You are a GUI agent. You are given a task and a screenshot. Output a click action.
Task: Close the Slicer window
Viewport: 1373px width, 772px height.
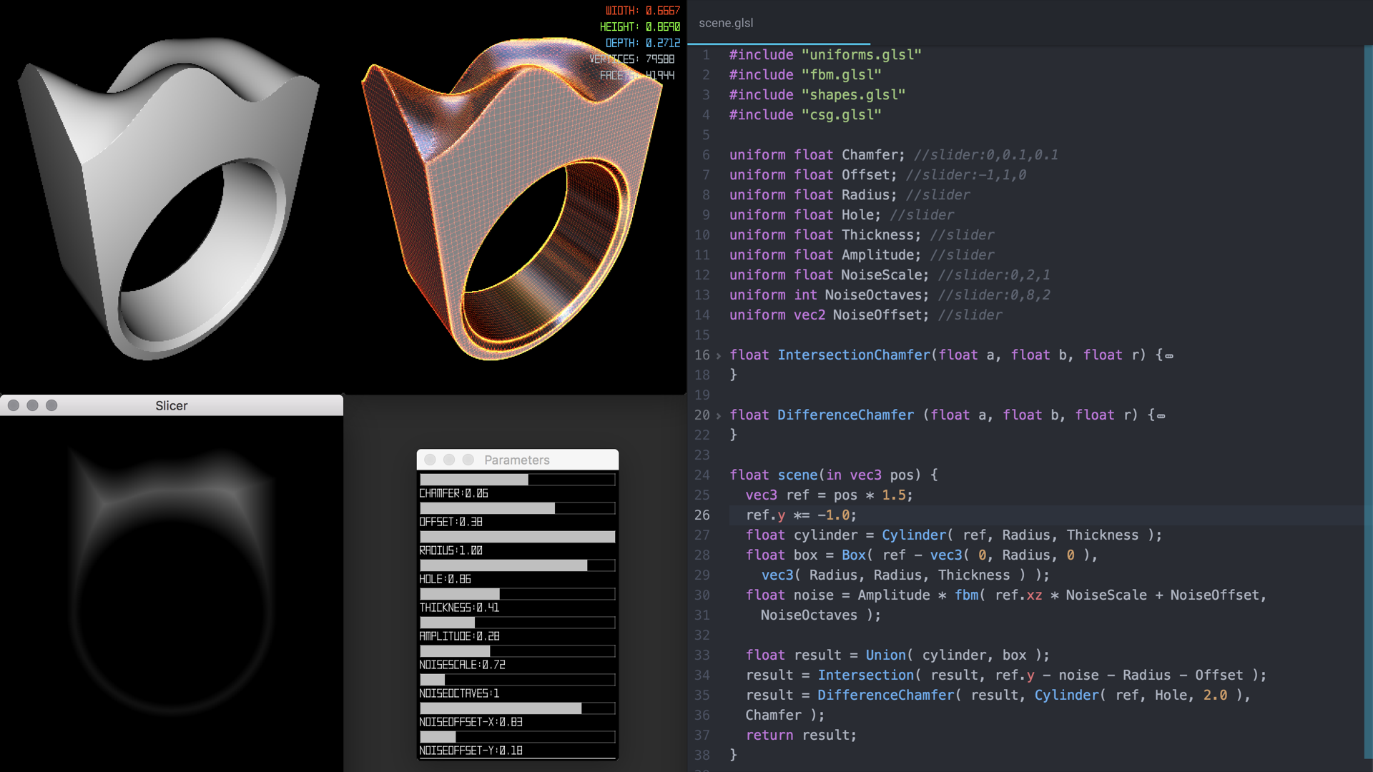tap(14, 405)
